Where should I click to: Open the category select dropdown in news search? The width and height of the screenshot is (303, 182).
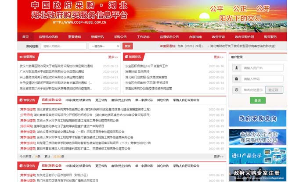pyautogui.click(x=105, y=46)
